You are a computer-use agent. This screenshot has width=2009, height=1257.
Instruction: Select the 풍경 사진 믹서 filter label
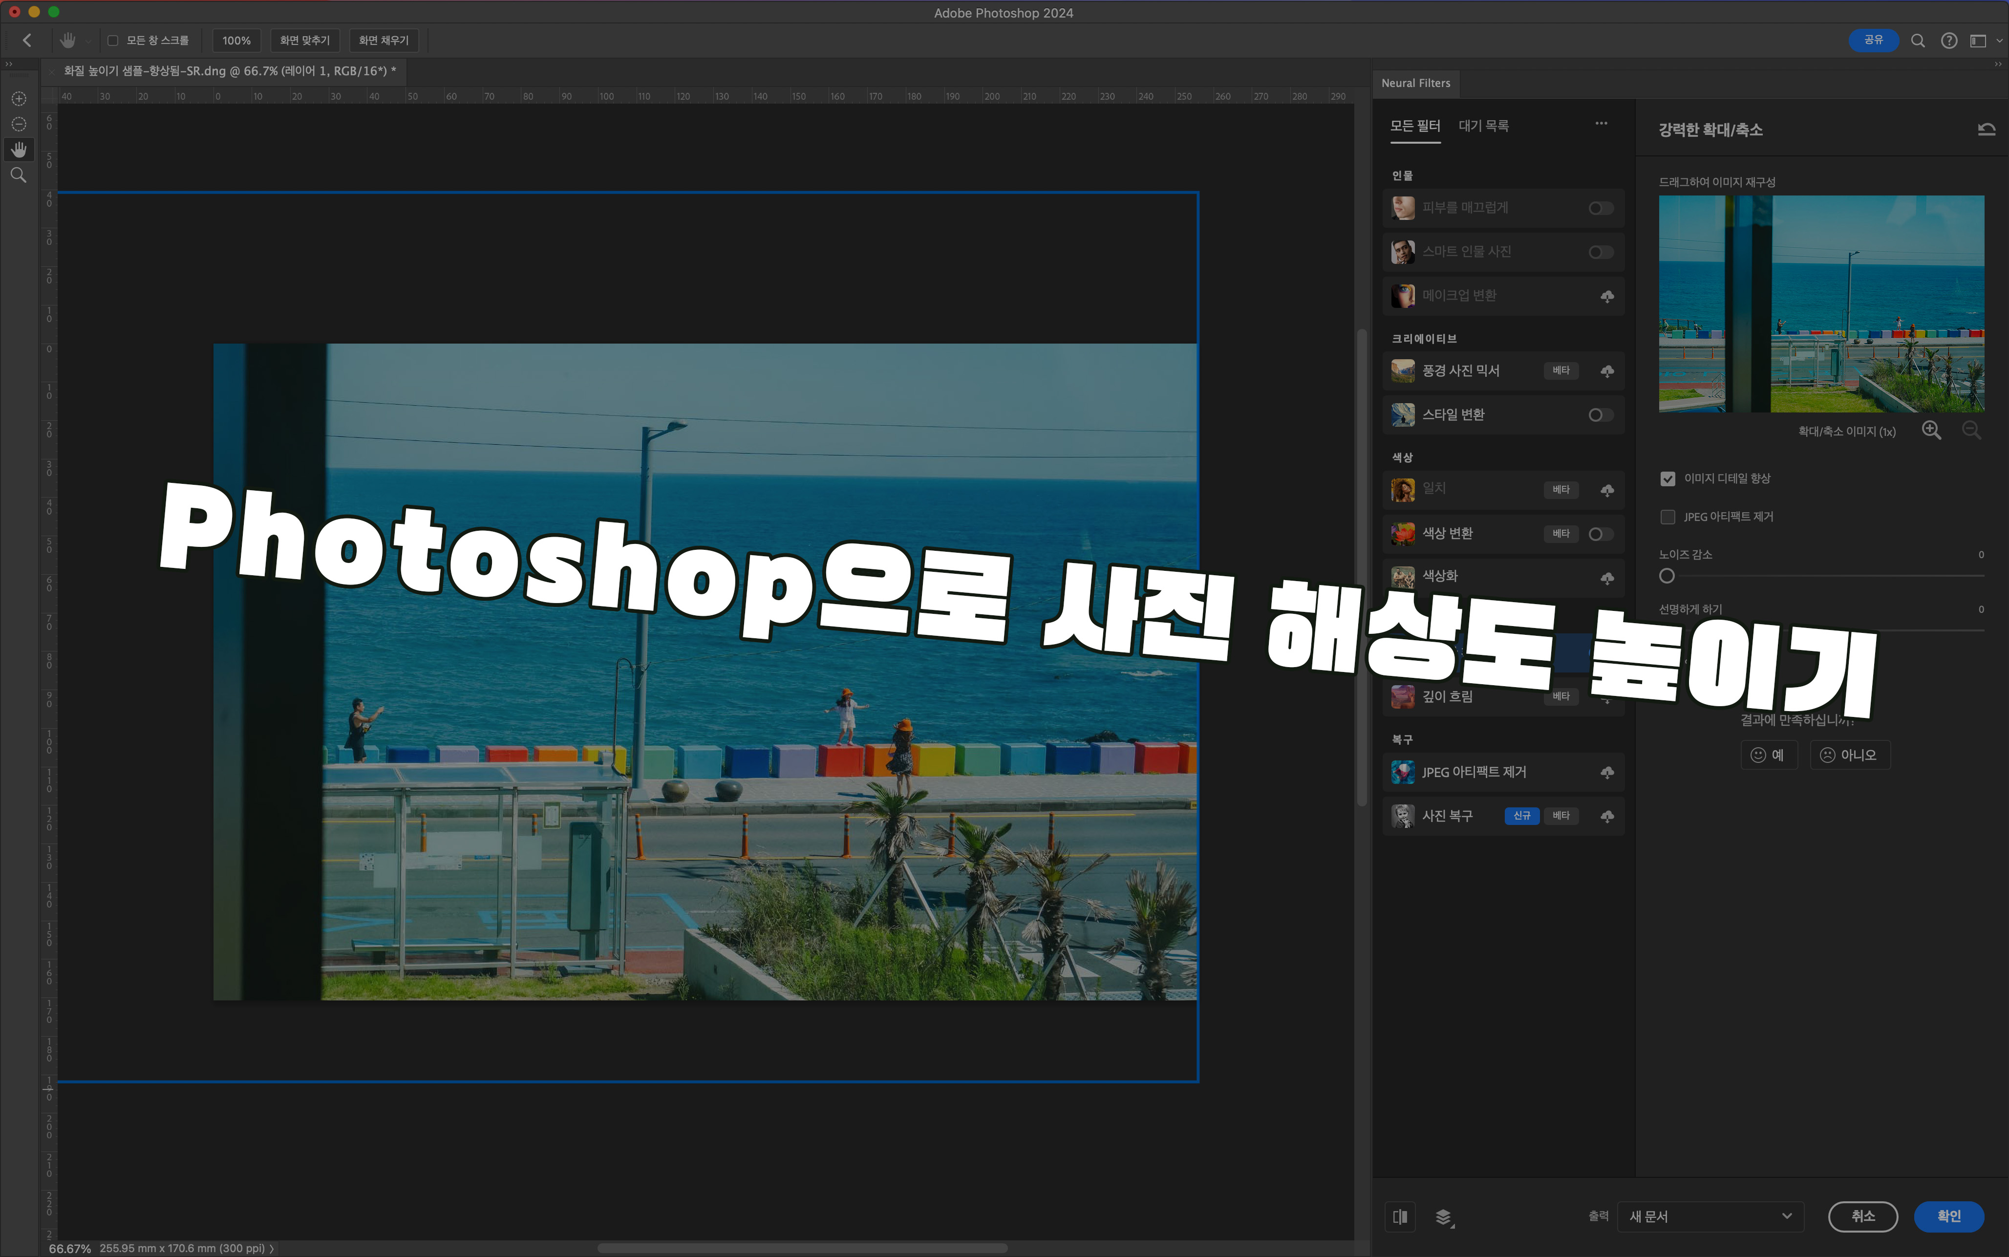point(1461,371)
